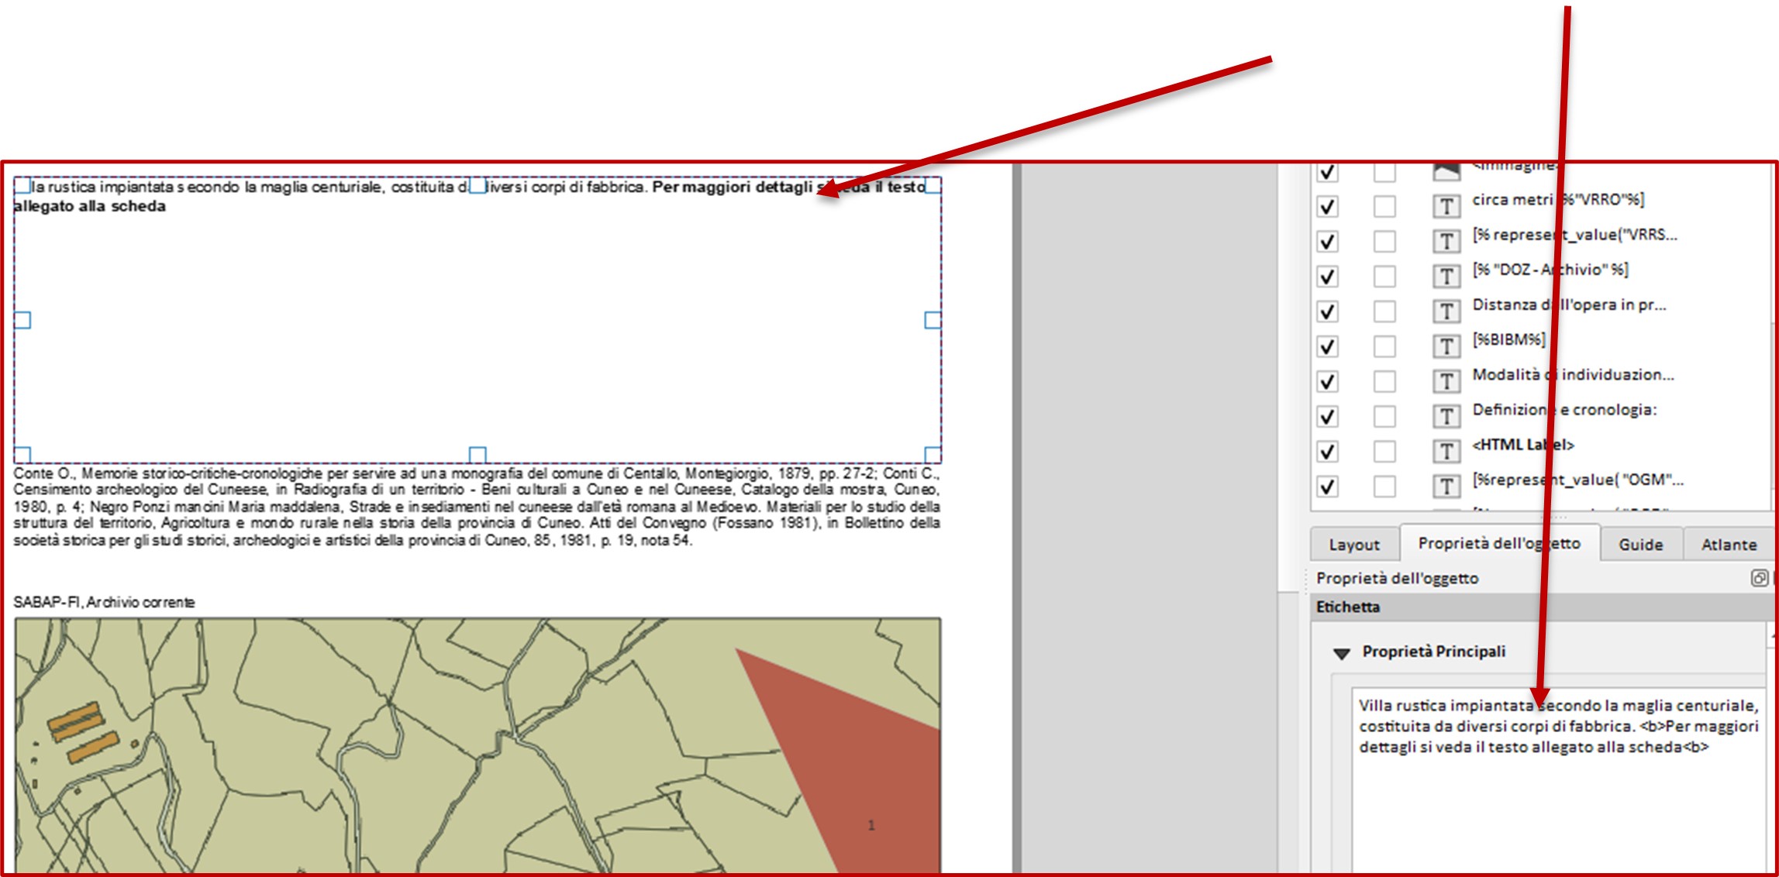Image resolution: width=1779 pixels, height=877 pixels.
Task: Click the T icon of HTML Label item
Action: click(1446, 451)
